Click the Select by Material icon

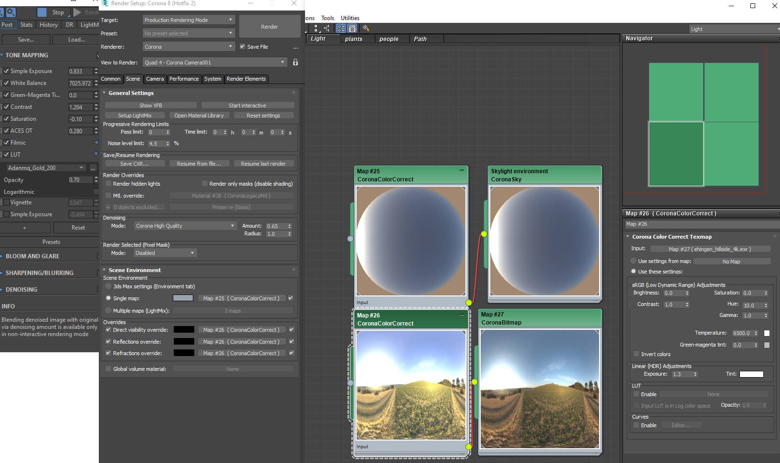[366, 29]
